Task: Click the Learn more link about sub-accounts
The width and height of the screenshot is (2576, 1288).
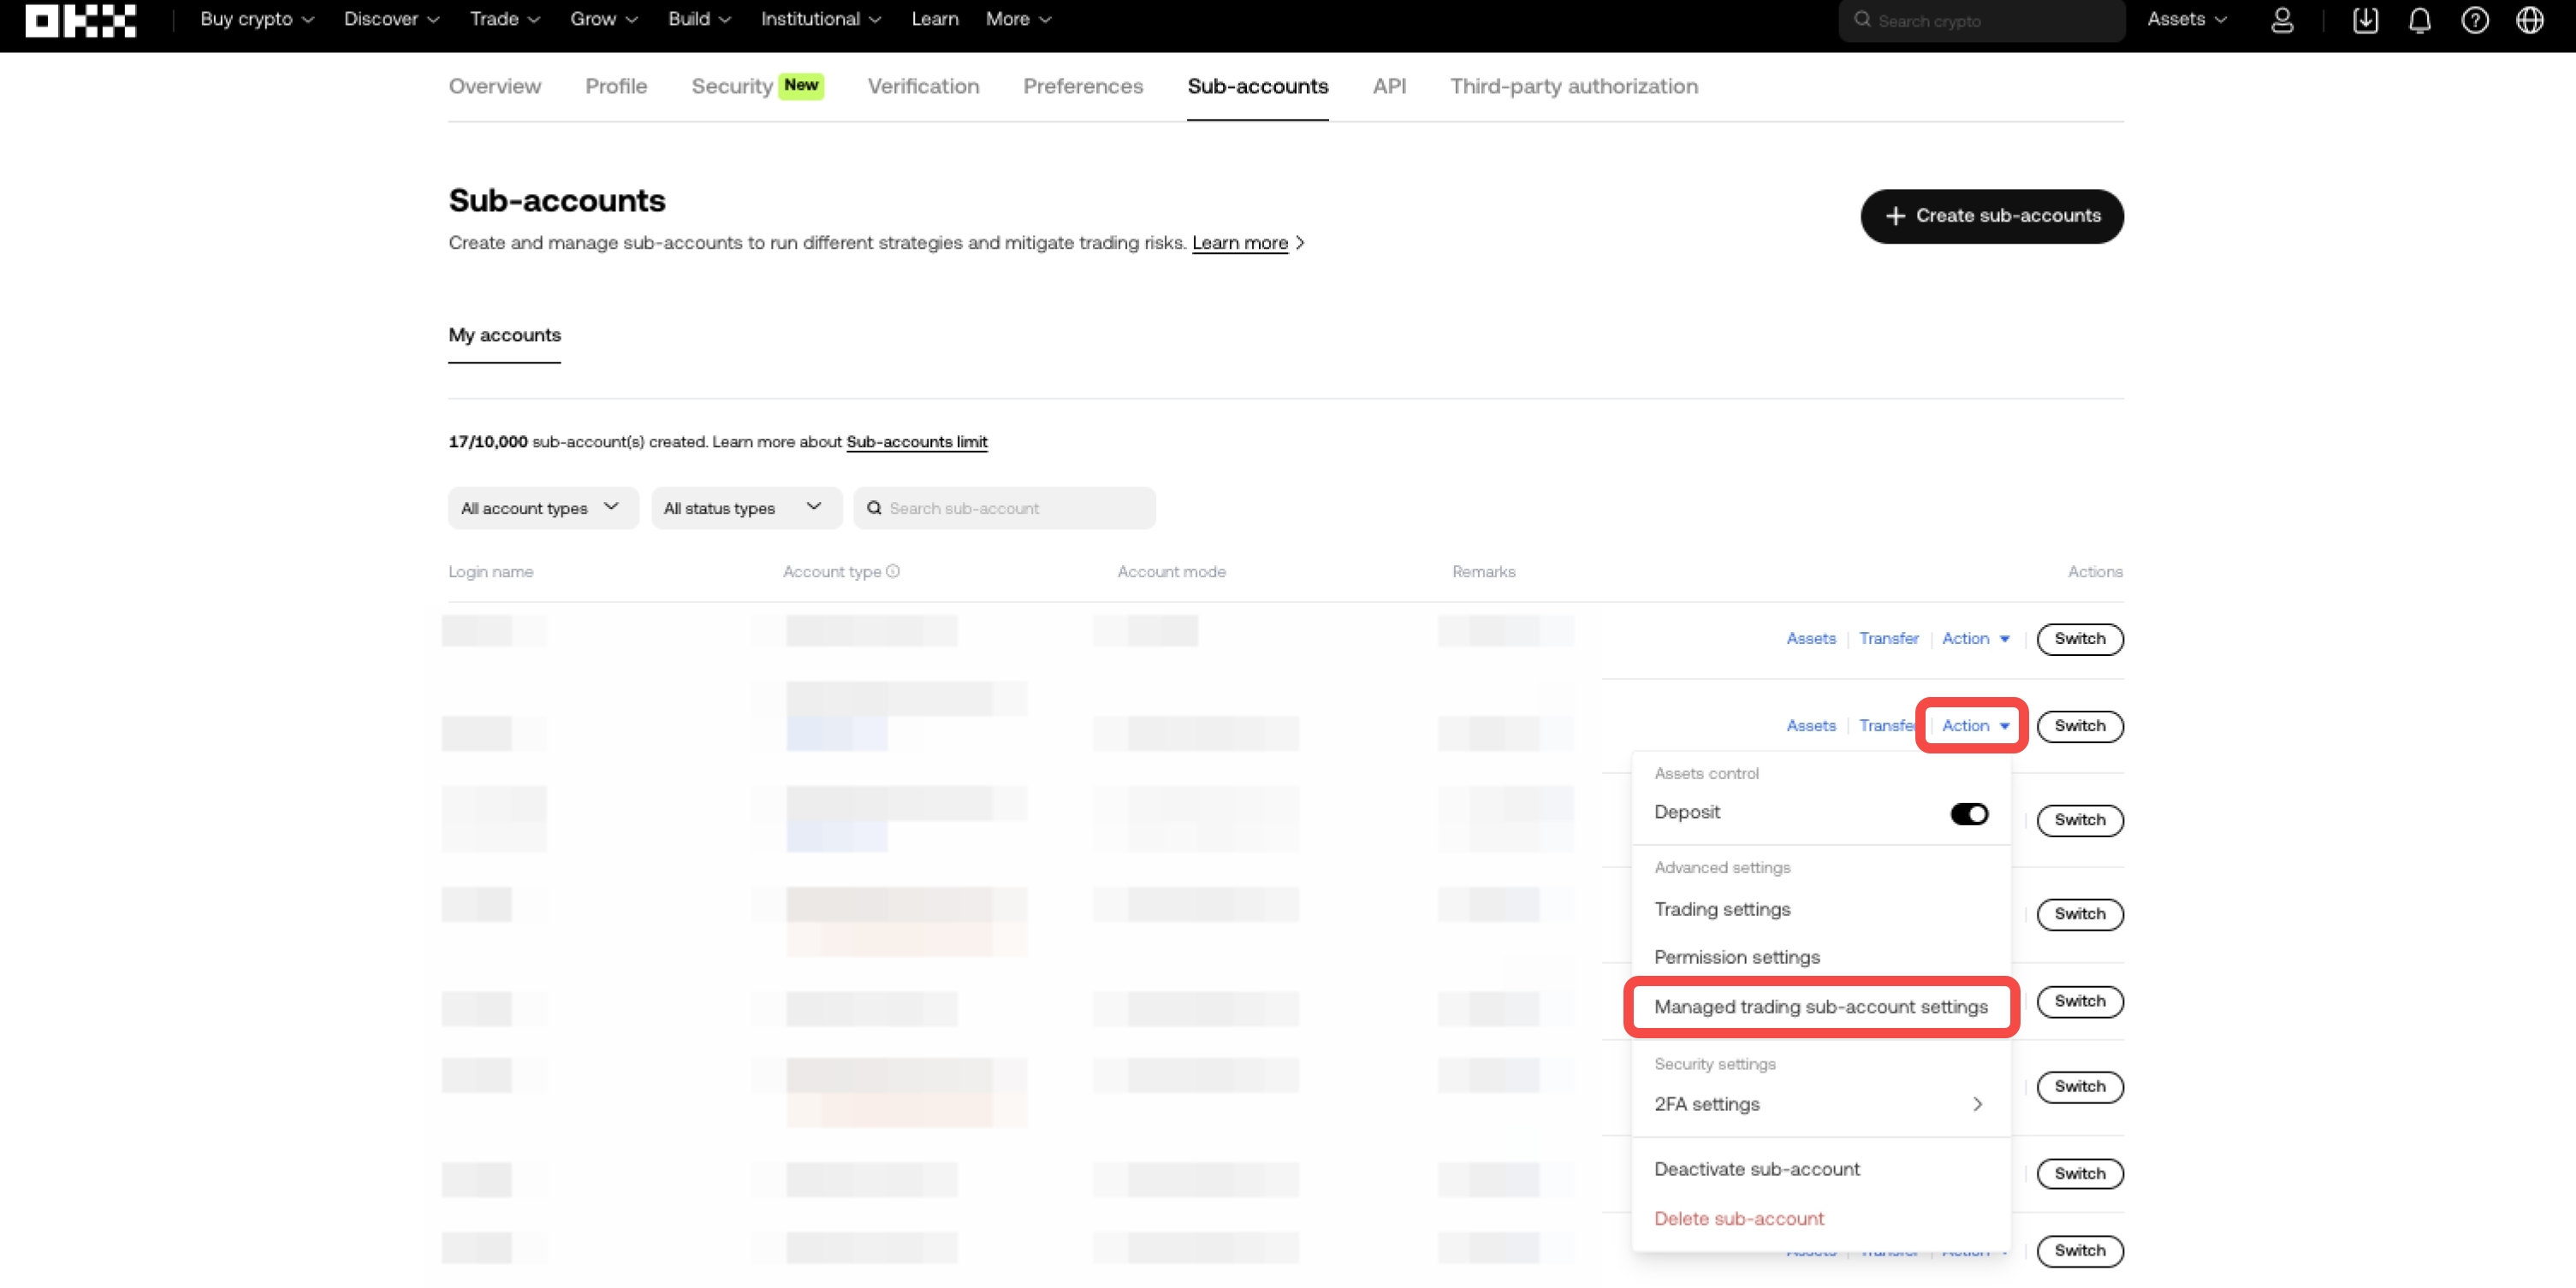Action: pos(1240,242)
